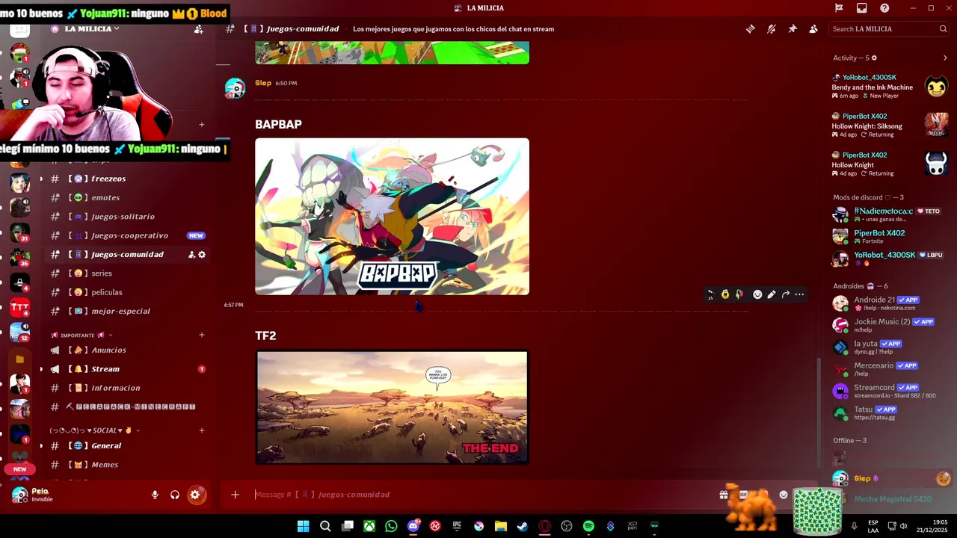Create channel in SOCIAL category

(x=202, y=430)
